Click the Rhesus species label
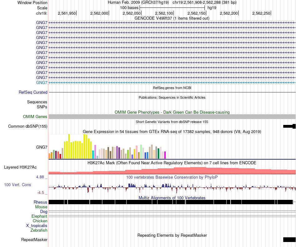 coord(41,202)
